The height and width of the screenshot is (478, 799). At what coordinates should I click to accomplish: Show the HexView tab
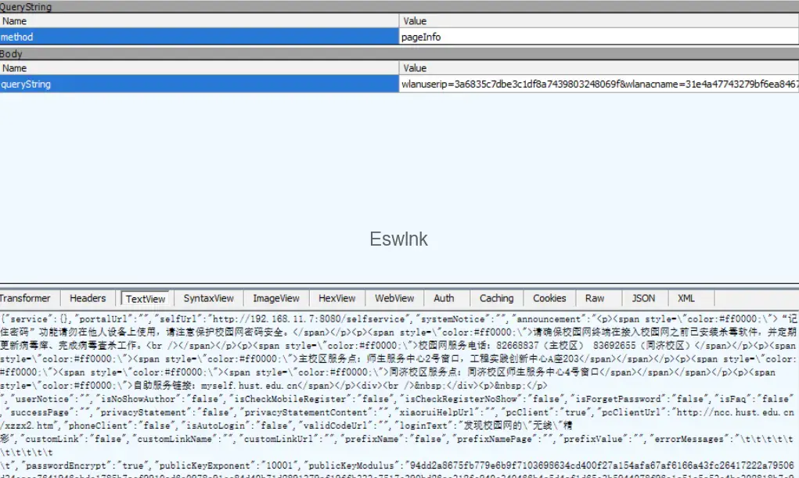pos(337,298)
